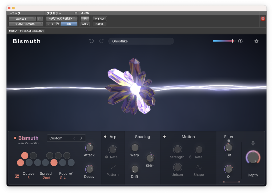Screen dimensions: 273x194
Task: Click the mix slider at top right
Action: [224, 41]
